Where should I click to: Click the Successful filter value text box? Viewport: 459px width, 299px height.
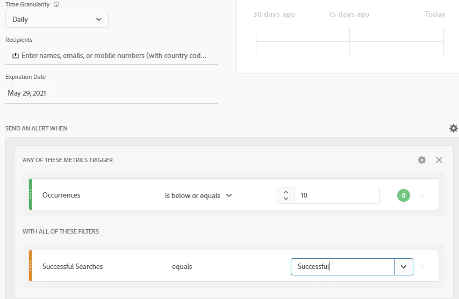342,267
